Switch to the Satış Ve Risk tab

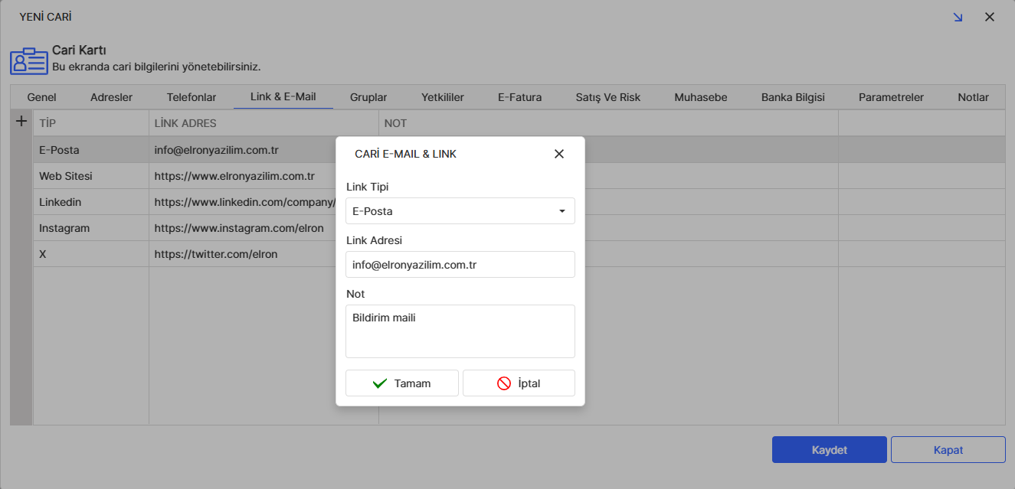click(607, 97)
